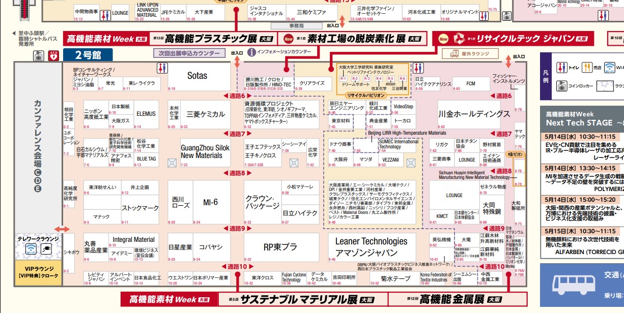The height and width of the screenshot is (313, 624).
Task: Click the recycle logo on リサイクルテック ジャパン banner
Action: tap(459, 39)
